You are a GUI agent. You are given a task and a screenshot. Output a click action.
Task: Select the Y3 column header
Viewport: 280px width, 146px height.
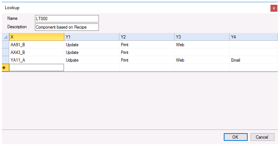click(202, 37)
